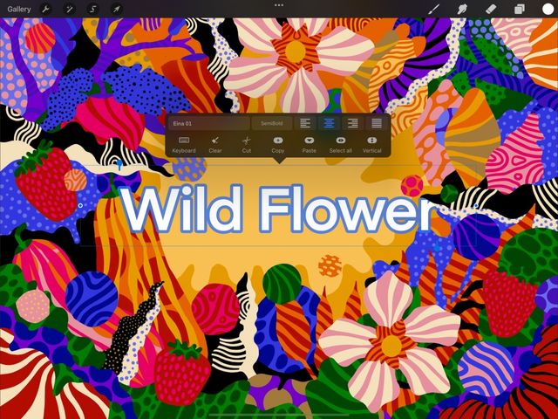Open the active color white circle
This screenshot has height=419, width=558.
[548, 9]
